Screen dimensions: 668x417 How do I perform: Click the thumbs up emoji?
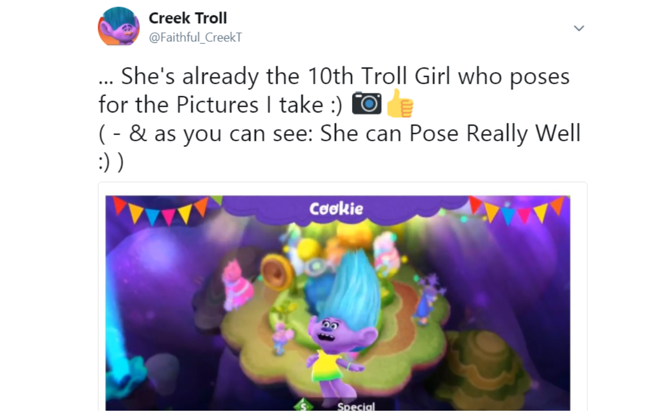tap(400, 103)
